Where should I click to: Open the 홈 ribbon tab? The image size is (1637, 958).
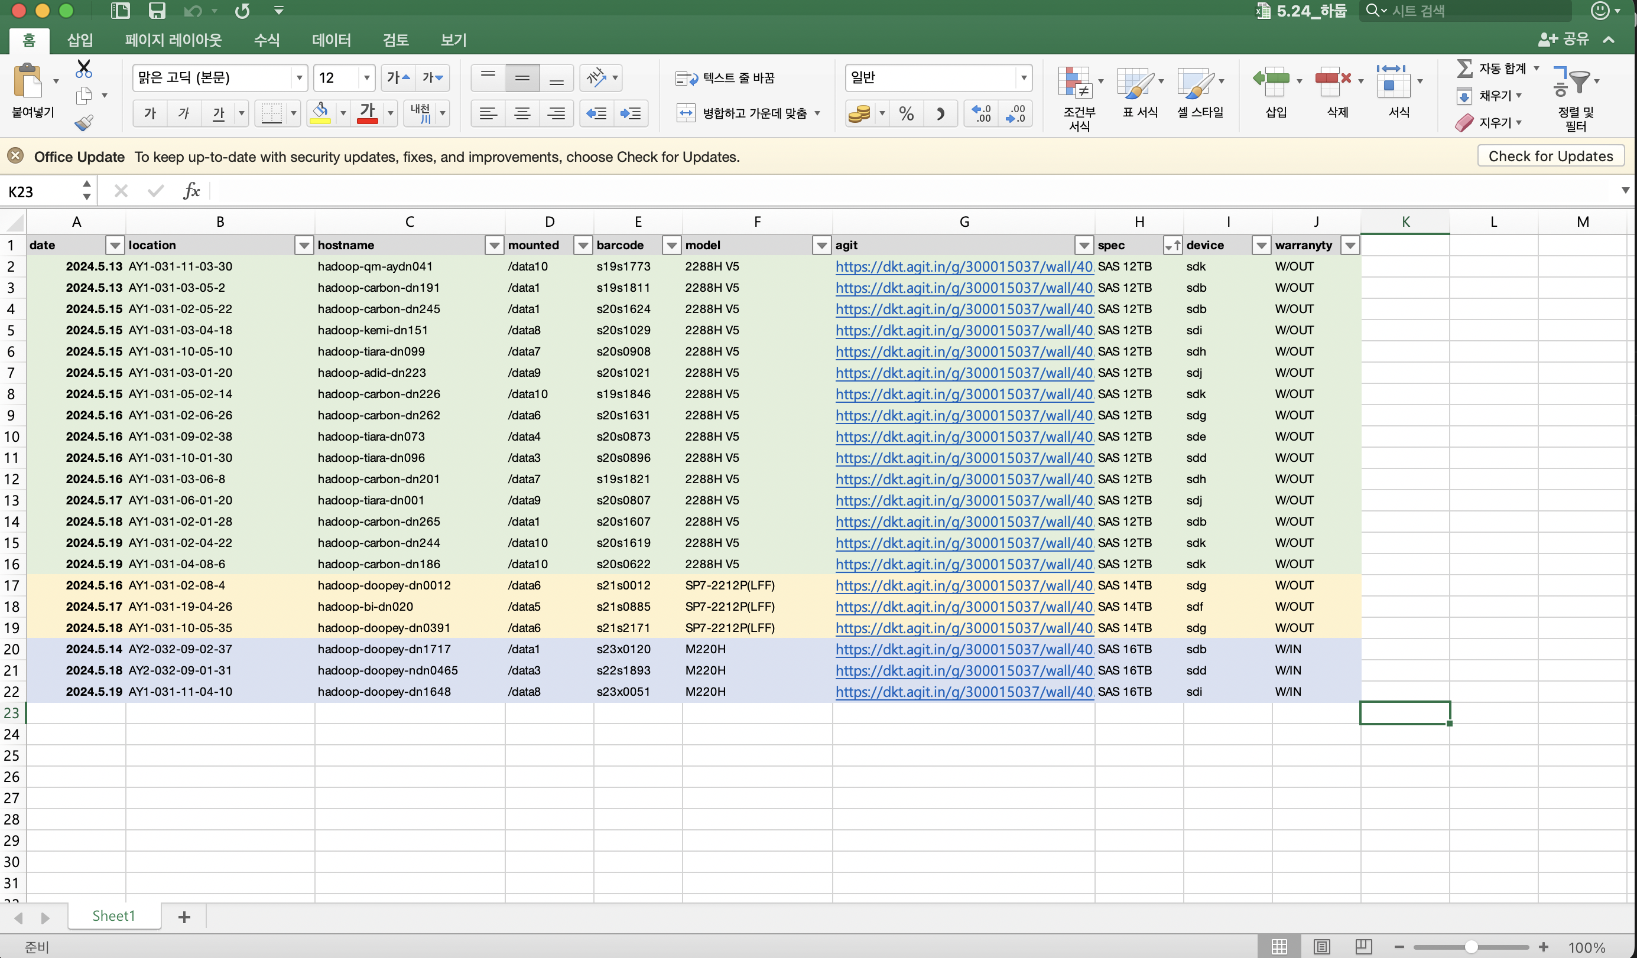tap(29, 40)
